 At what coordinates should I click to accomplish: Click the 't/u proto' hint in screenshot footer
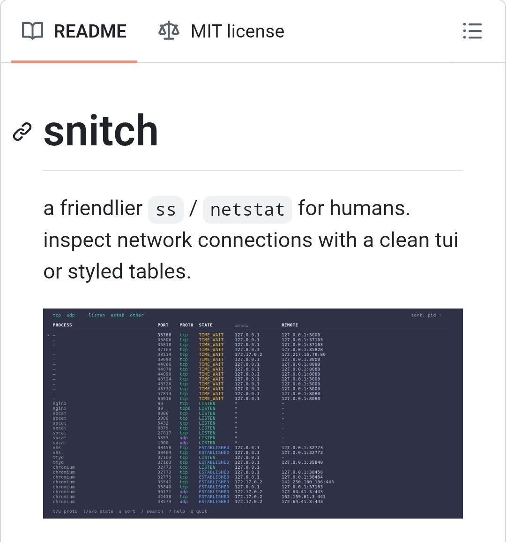(65, 511)
